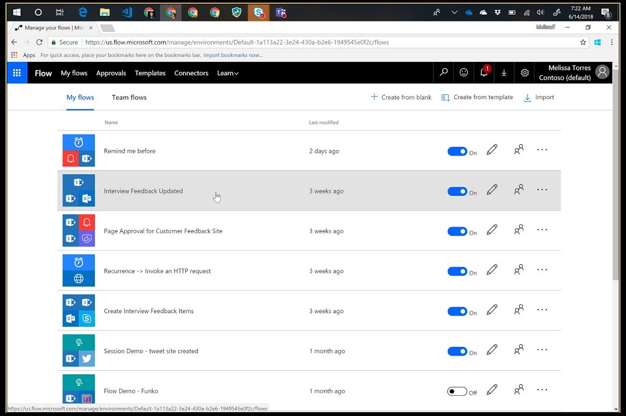This screenshot has height=416, width=626.
Task: Click Create from template
Action: click(x=477, y=97)
